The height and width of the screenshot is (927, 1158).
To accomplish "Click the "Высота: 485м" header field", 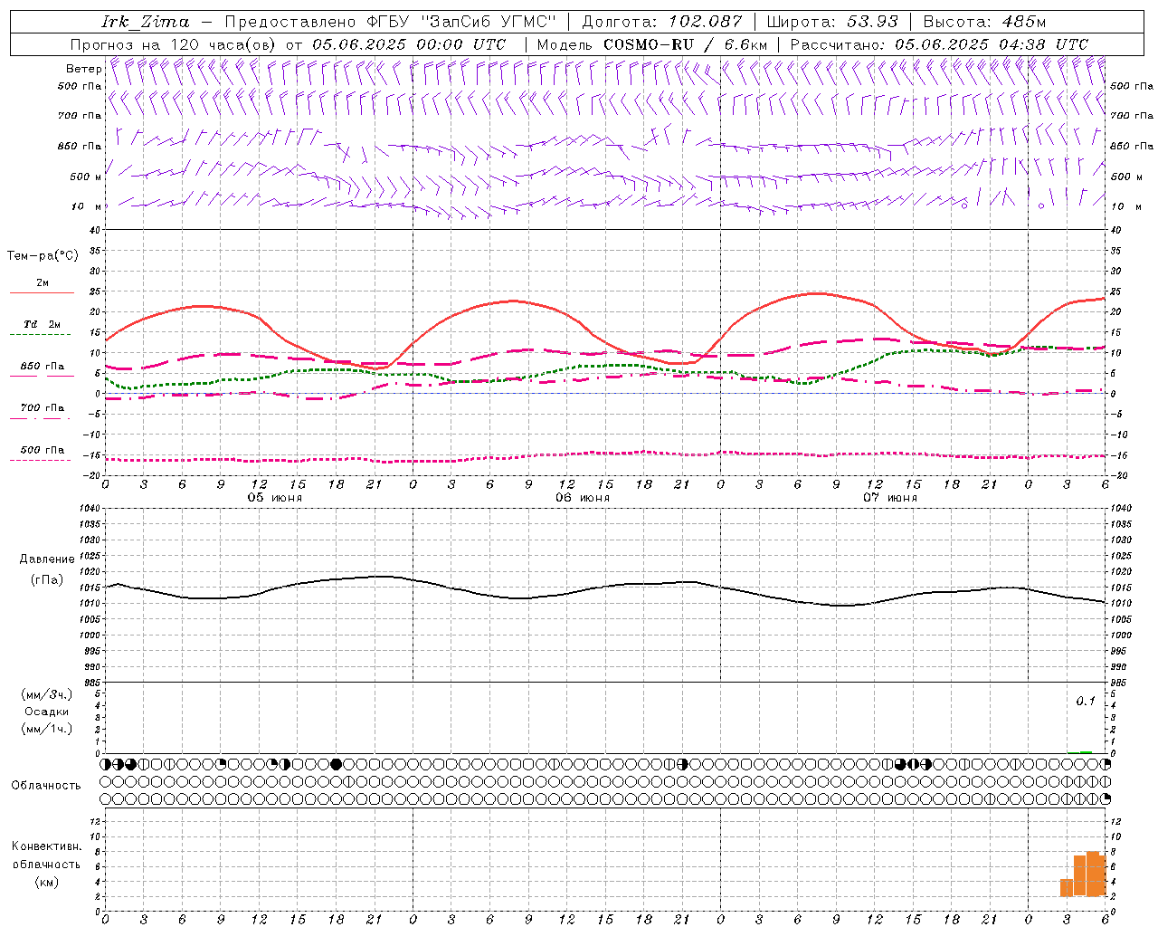I will click(984, 22).
